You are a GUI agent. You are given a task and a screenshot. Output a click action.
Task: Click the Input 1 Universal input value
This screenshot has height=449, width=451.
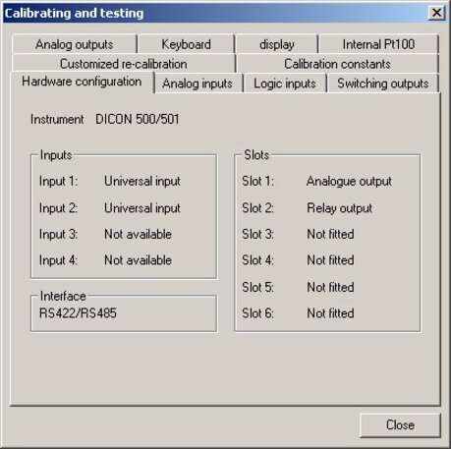142,181
